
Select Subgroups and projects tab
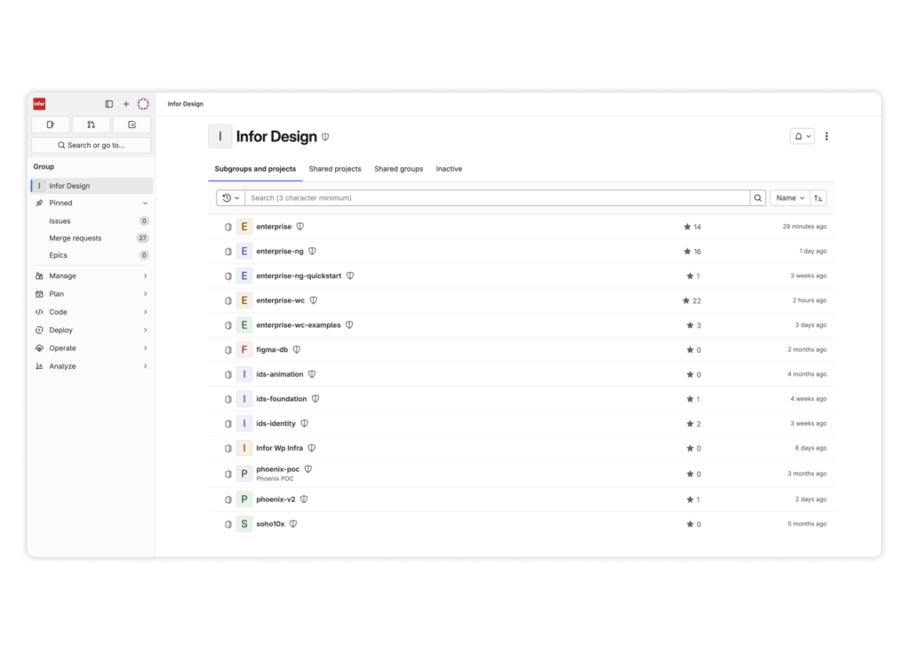tap(255, 169)
